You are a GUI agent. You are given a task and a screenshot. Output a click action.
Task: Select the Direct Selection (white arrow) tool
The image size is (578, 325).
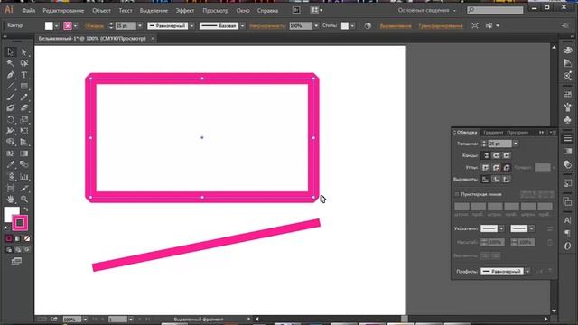coord(24,52)
